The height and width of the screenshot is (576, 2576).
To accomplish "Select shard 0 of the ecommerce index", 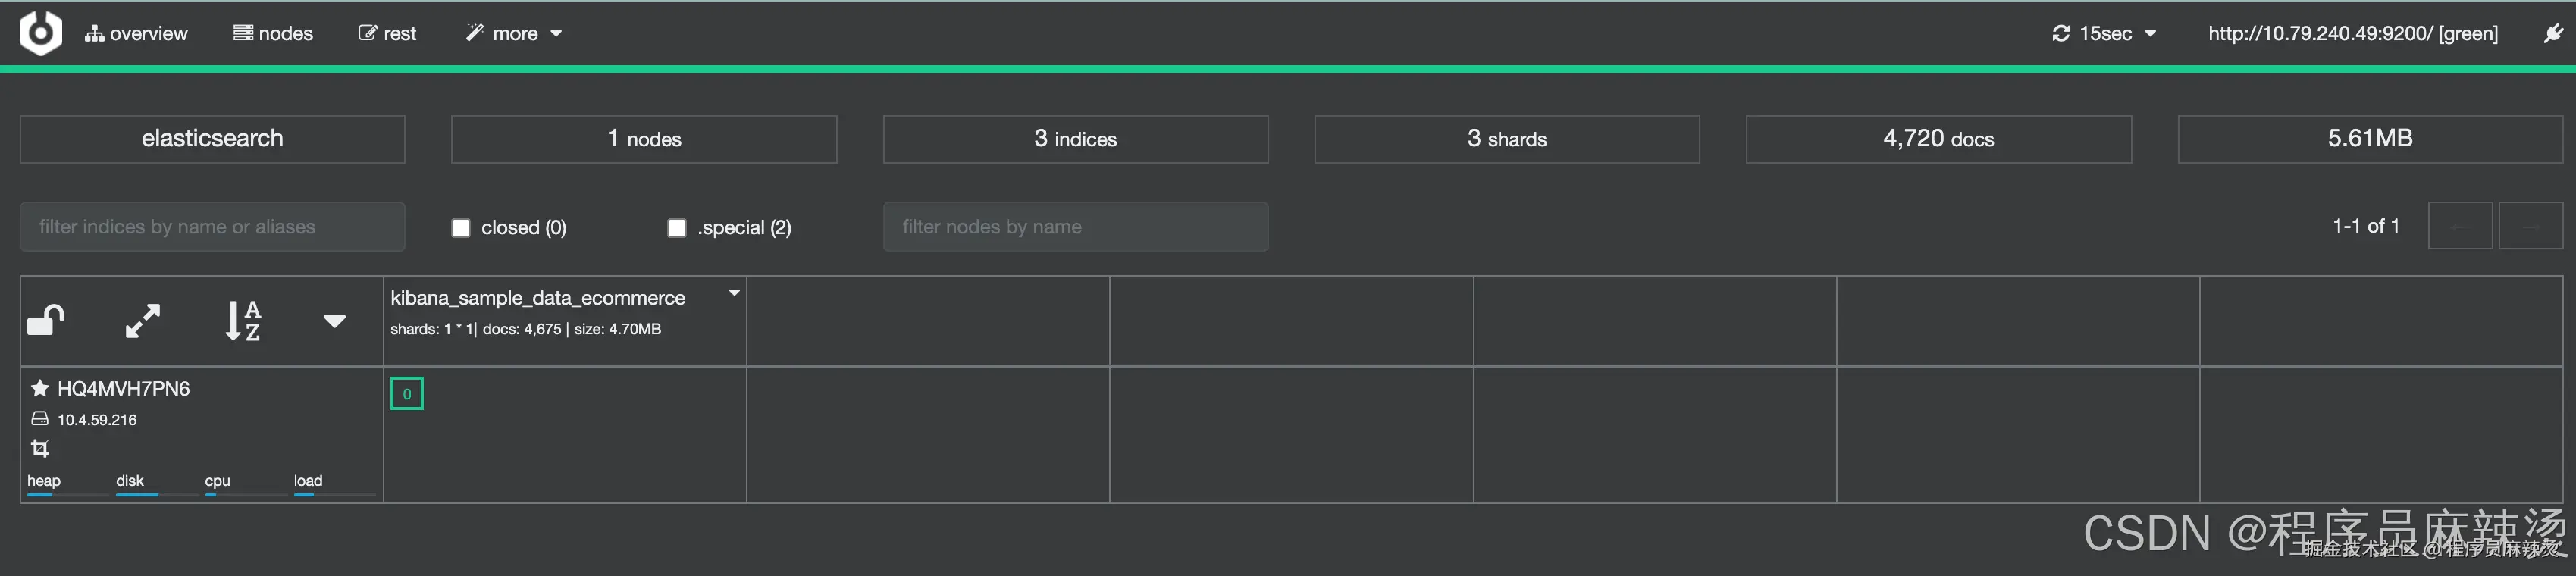I will point(407,394).
